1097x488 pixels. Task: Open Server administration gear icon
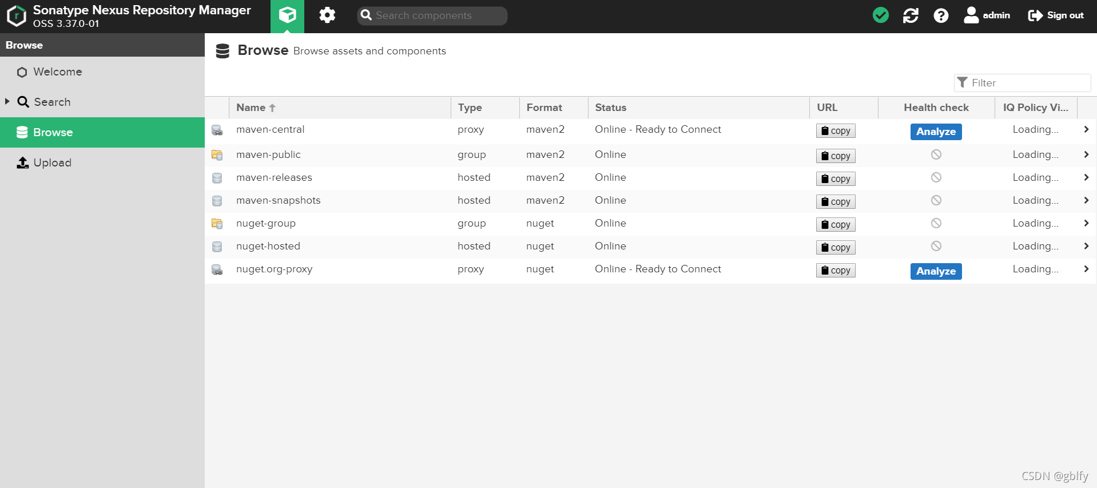point(327,15)
